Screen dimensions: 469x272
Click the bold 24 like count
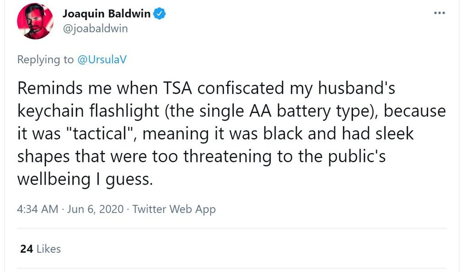click(27, 249)
